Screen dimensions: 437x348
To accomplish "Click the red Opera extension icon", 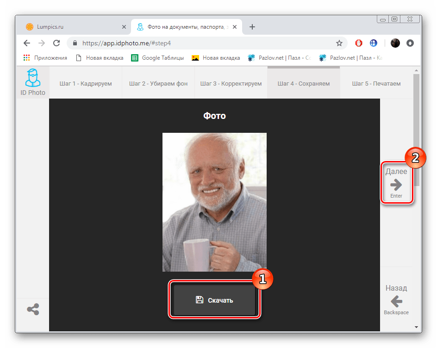I will click(x=358, y=43).
